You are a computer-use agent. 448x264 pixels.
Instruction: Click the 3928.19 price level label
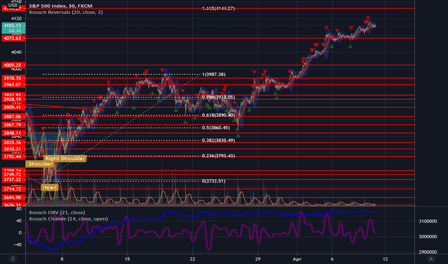point(13,99)
